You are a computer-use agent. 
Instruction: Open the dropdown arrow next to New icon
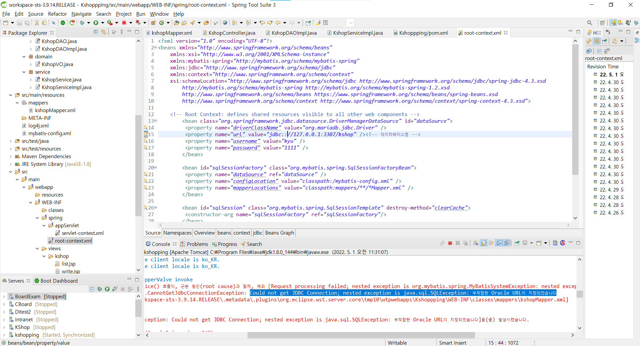[12, 23]
